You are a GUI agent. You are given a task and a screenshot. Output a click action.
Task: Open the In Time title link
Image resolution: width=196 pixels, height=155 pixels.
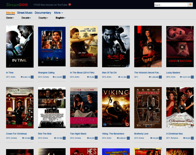point(10,73)
